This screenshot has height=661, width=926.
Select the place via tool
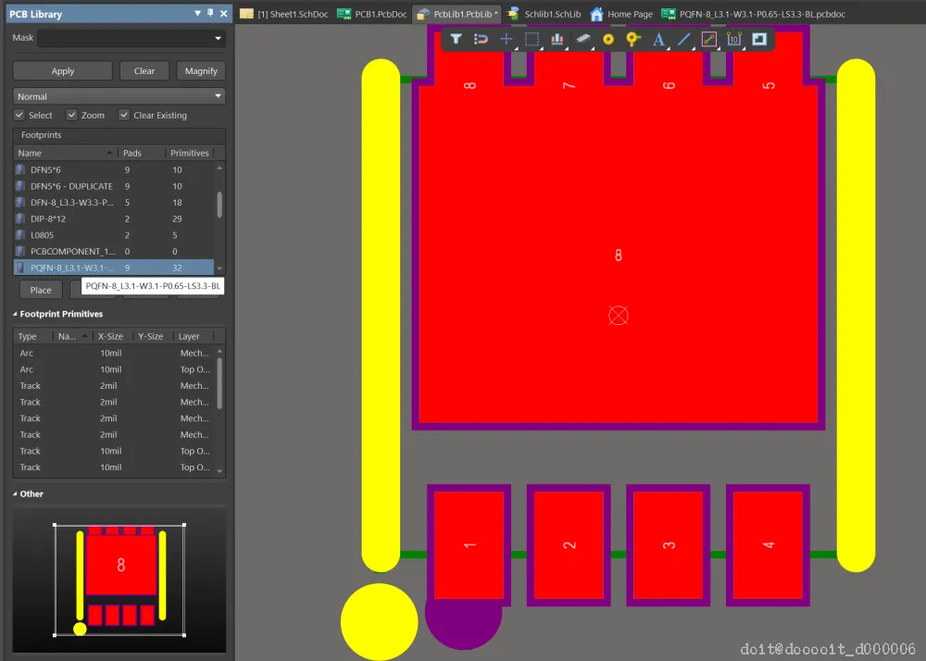coord(633,40)
